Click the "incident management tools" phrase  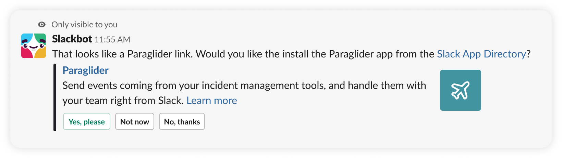pos(263,85)
